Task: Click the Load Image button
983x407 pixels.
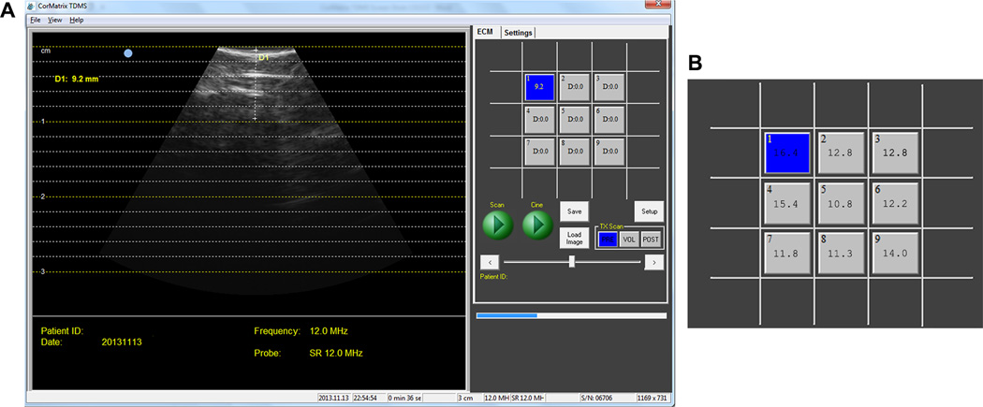Action: pos(573,238)
